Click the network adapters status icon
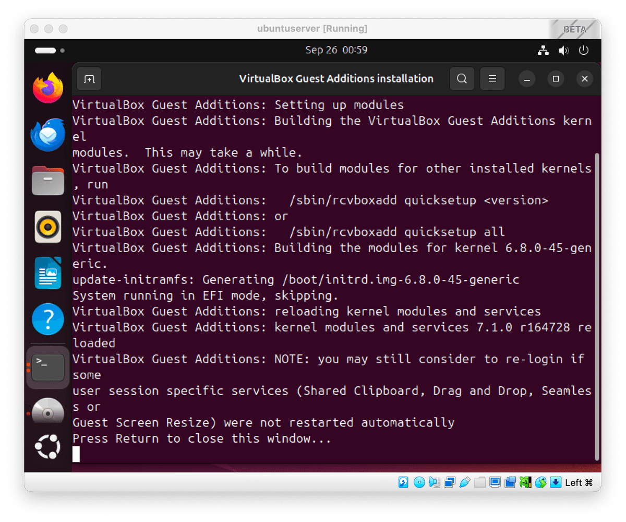Viewport: 626px width, 522px height. (449, 482)
